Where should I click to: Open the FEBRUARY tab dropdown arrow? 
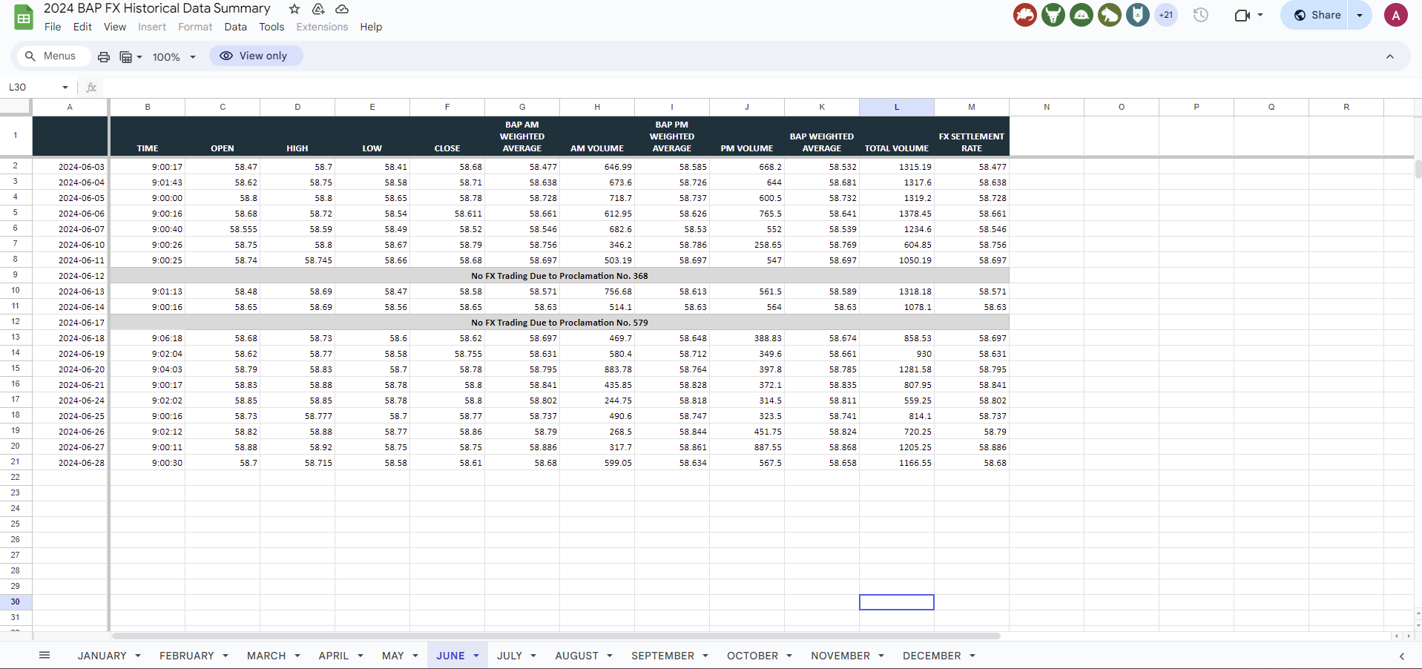pyautogui.click(x=226, y=656)
